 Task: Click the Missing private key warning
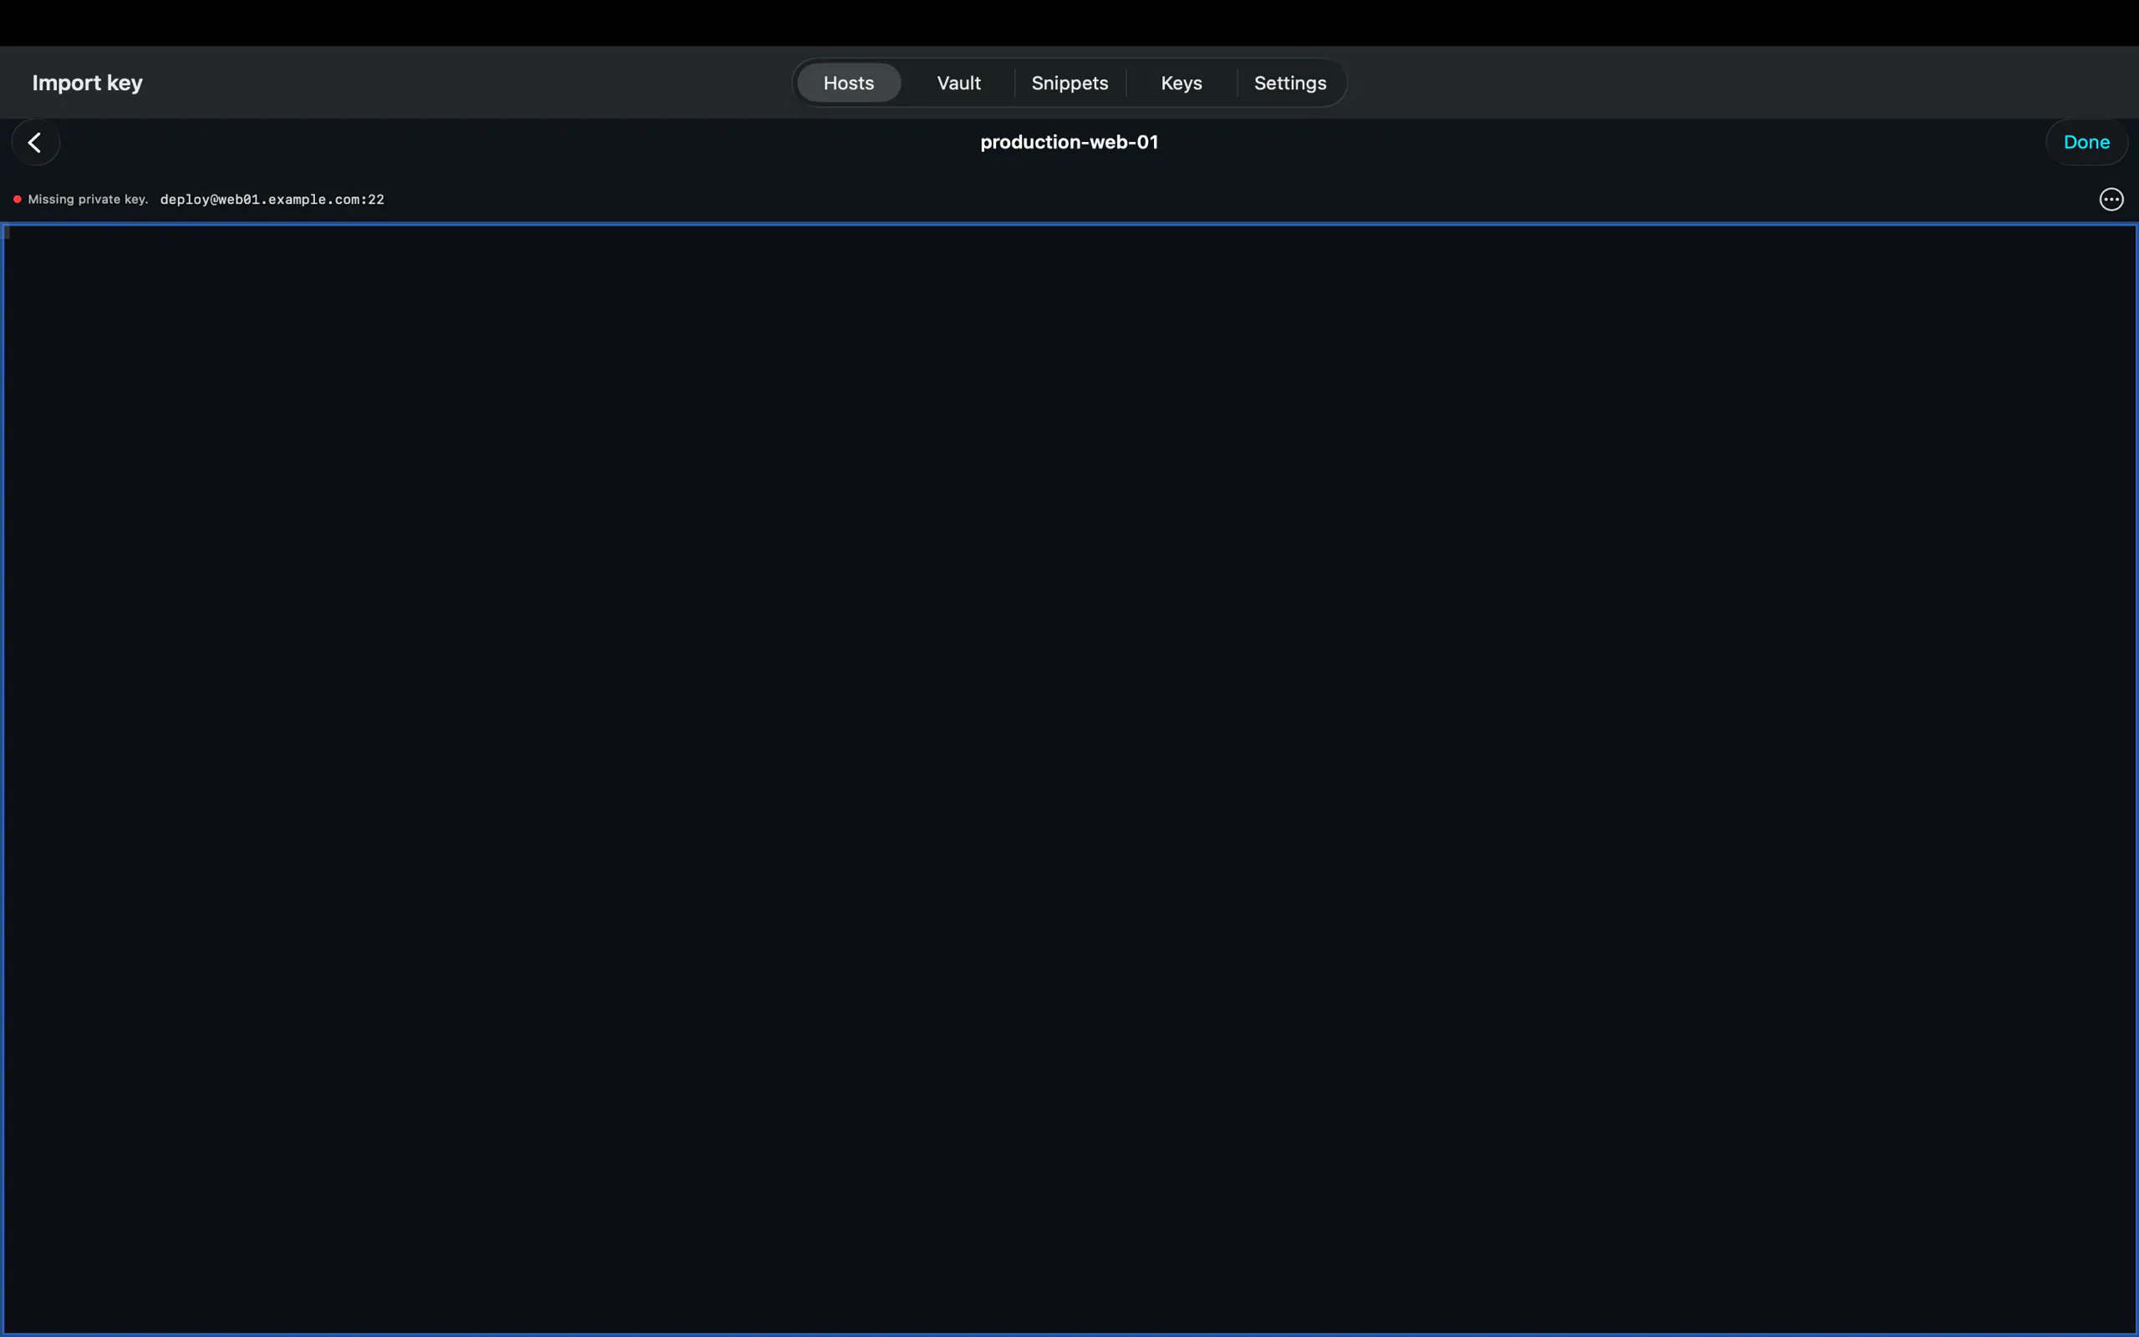[88, 200]
